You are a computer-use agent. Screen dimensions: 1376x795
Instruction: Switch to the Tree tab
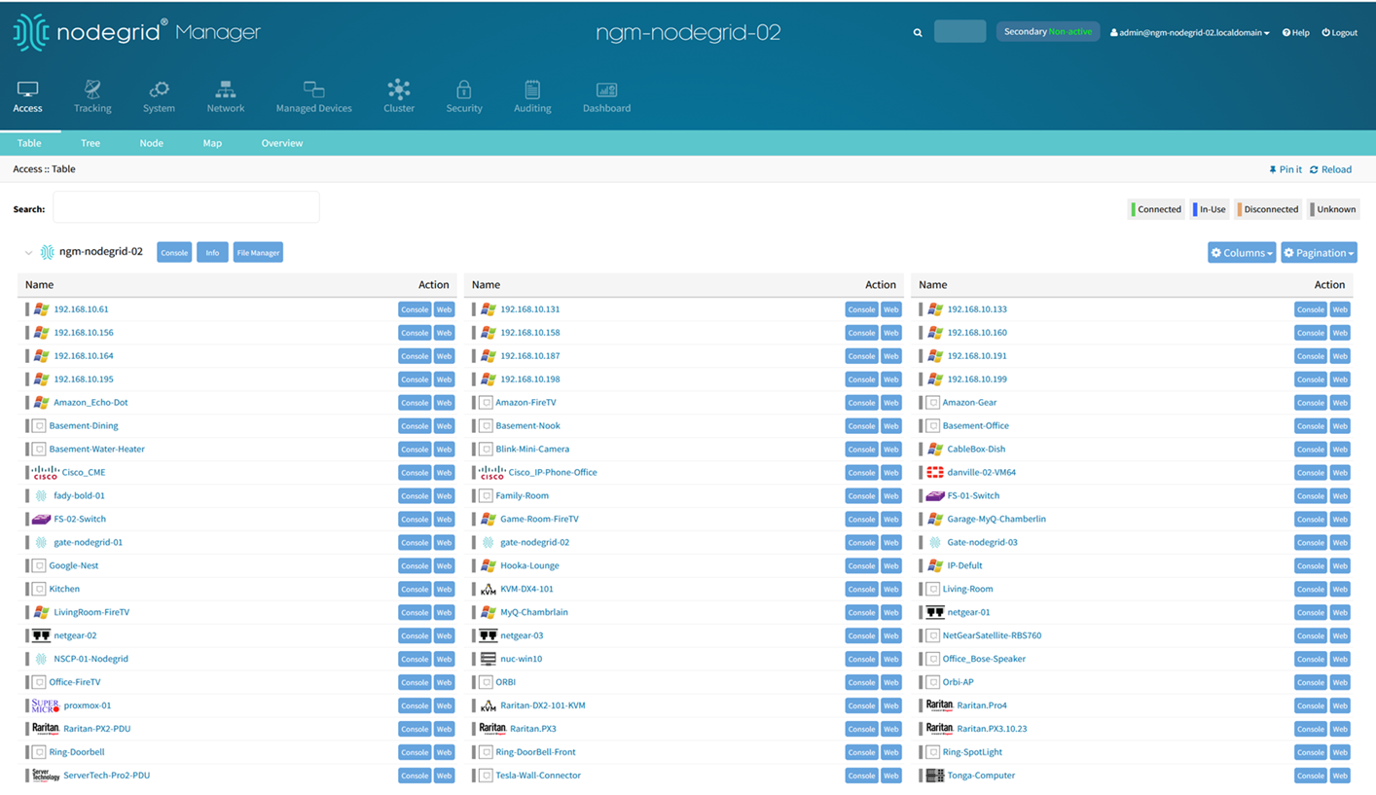91,143
